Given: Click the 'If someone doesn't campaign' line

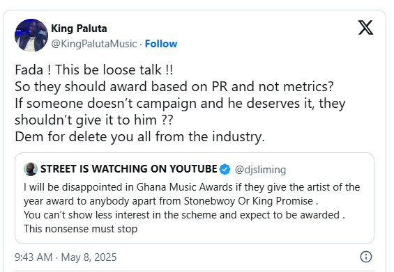Looking at the screenshot, I should click(180, 104).
